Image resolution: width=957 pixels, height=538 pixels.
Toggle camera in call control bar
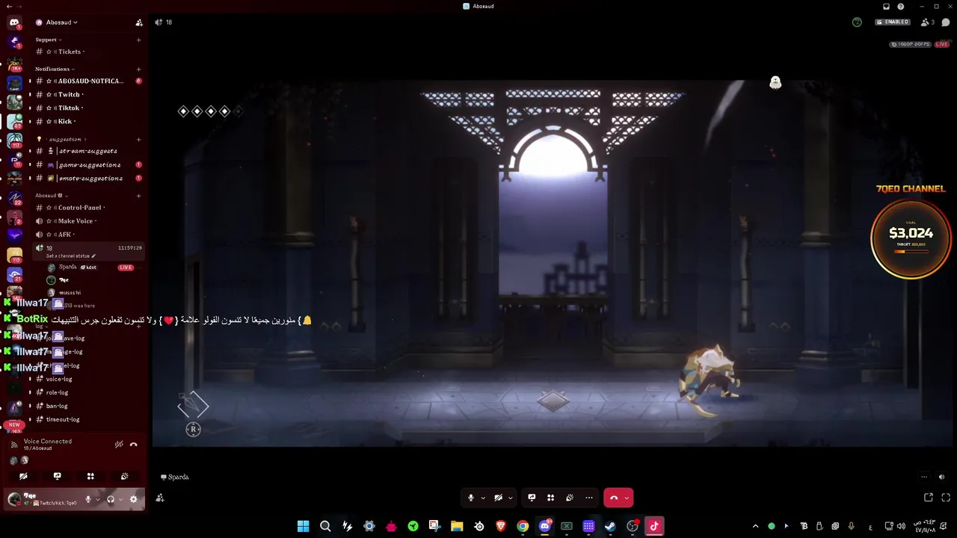click(498, 498)
